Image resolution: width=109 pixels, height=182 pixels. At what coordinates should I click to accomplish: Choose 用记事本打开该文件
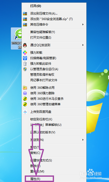(x=44, y=80)
